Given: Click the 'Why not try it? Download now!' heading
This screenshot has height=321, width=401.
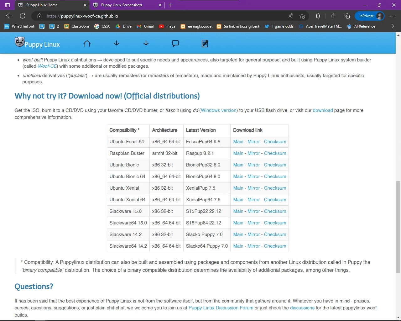Looking at the screenshot, I should pyautogui.click(x=107, y=96).
